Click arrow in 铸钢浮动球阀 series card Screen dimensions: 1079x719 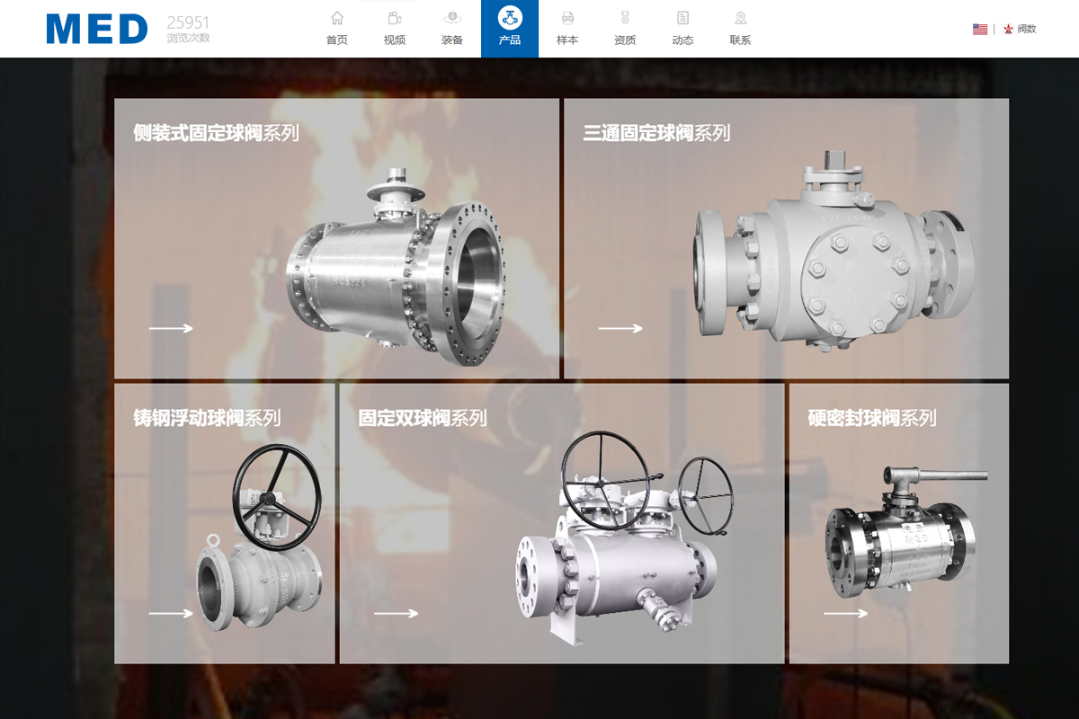point(171,614)
